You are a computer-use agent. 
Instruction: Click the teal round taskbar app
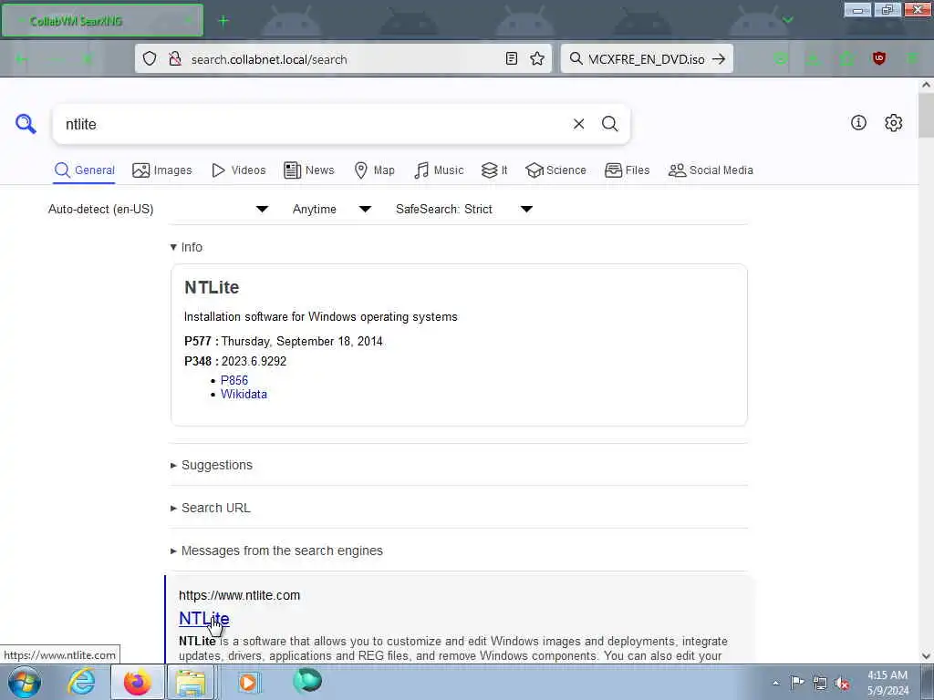tap(307, 680)
